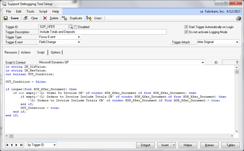Click the Trigger ID field SOP_XFER
The image size is (244, 151).
(x=54, y=27)
